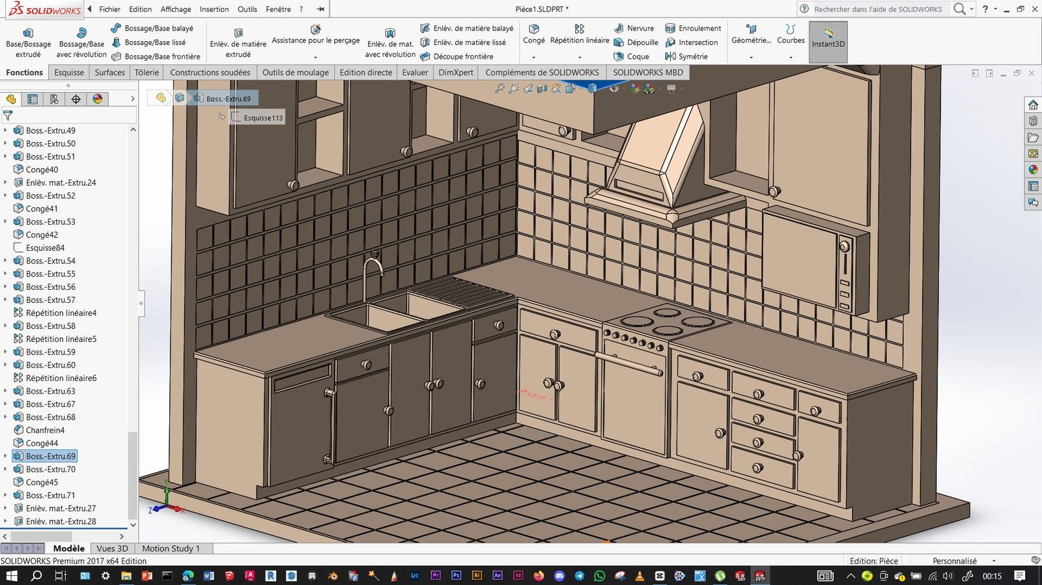This screenshot has height=585, width=1042.
Task: Open the Congé dropdown arrow
Action: (533, 57)
